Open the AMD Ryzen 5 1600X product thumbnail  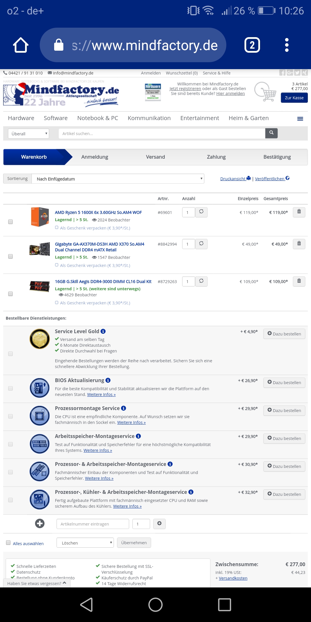pyautogui.click(x=40, y=217)
